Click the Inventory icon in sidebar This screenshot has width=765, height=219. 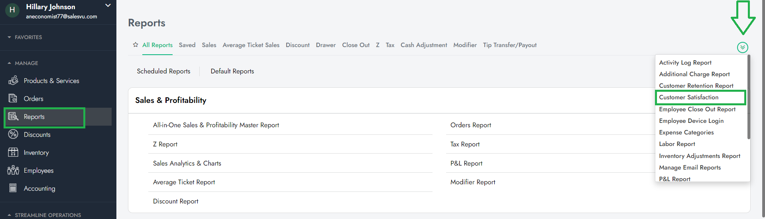[13, 152]
